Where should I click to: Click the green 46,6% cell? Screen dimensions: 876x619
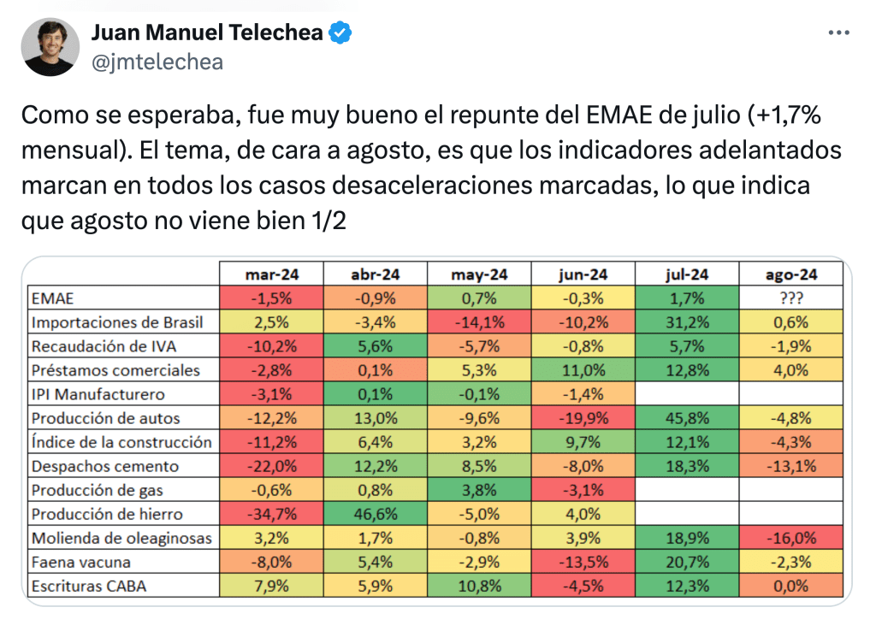point(376,515)
